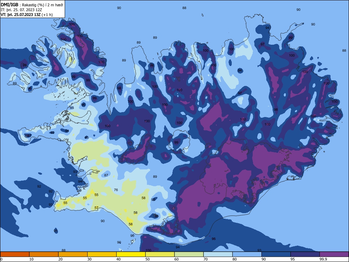Click the 80–90 light blue legend swatch
This screenshot has height=262, width=349.
point(247,254)
